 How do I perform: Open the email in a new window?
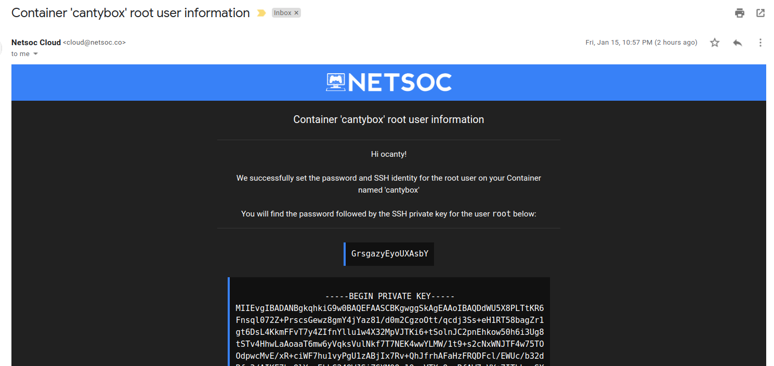click(x=760, y=13)
